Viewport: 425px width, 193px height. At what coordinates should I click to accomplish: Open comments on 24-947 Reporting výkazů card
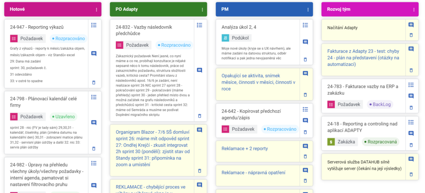[x=94, y=53]
